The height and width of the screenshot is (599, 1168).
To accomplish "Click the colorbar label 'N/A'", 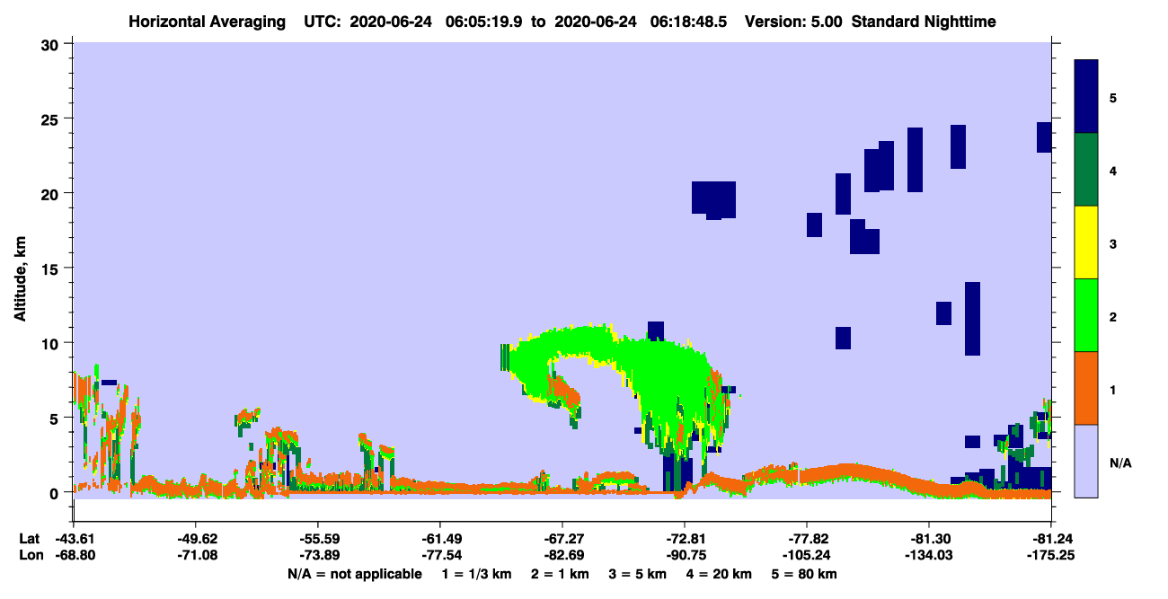I will tap(1119, 462).
